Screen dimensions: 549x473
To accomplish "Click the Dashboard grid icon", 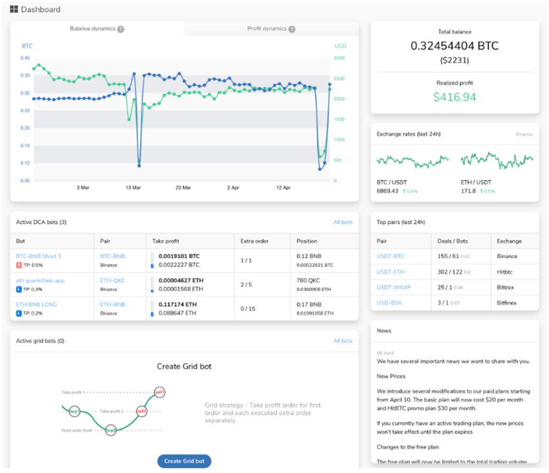I will coord(14,10).
